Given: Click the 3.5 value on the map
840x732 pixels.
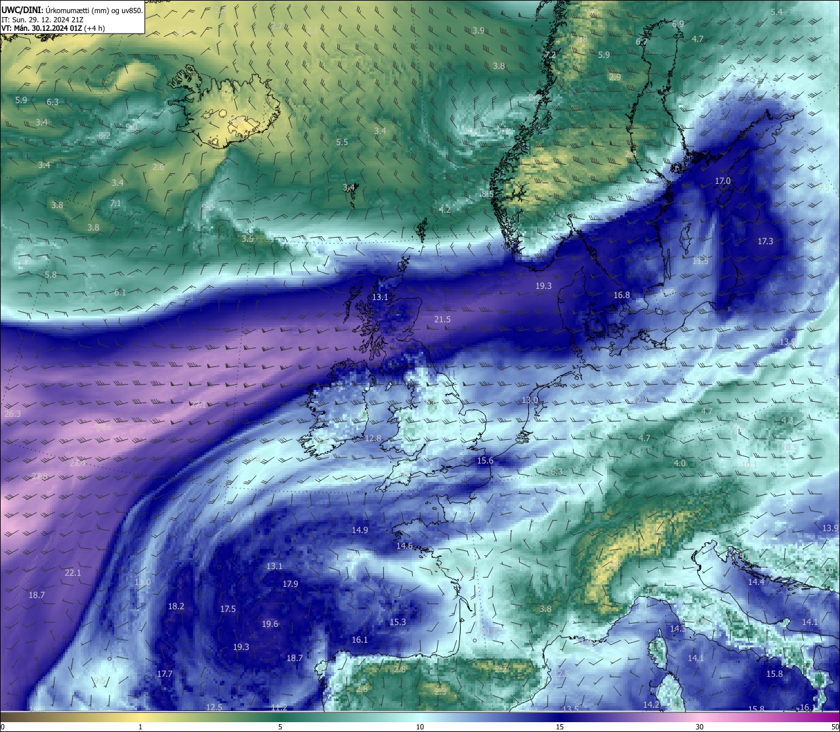Looking at the screenshot, I should [x=247, y=240].
